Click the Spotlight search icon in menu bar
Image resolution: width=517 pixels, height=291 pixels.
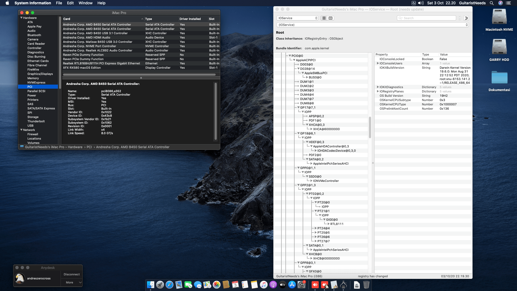[x=492, y=3]
